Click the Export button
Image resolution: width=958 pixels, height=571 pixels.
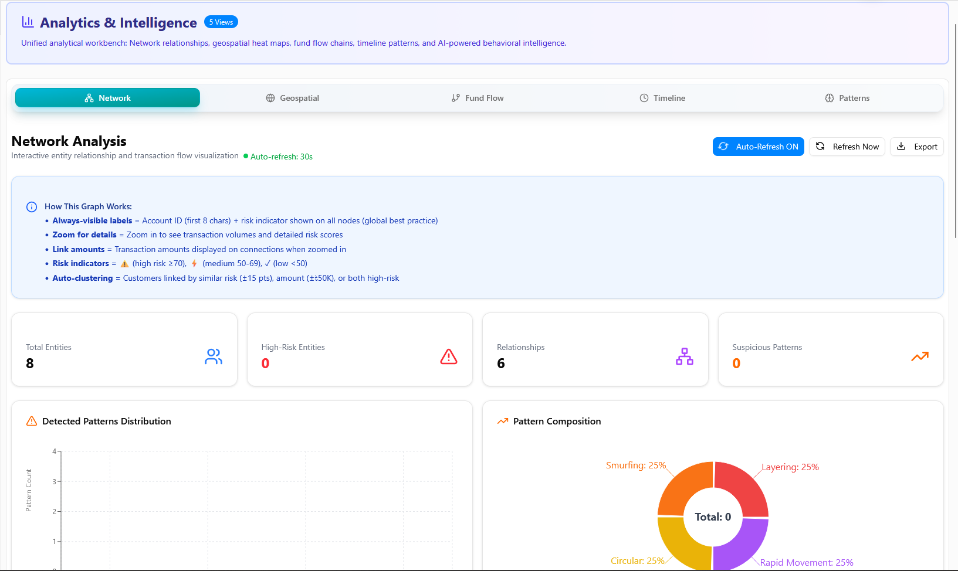click(916, 147)
